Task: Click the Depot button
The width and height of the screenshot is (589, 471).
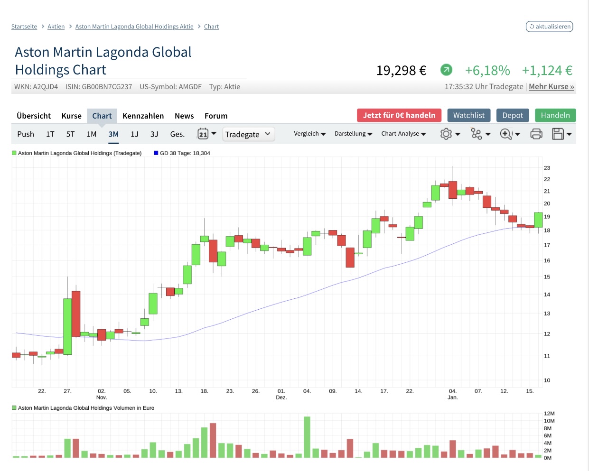Action: [x=513, y=115]
